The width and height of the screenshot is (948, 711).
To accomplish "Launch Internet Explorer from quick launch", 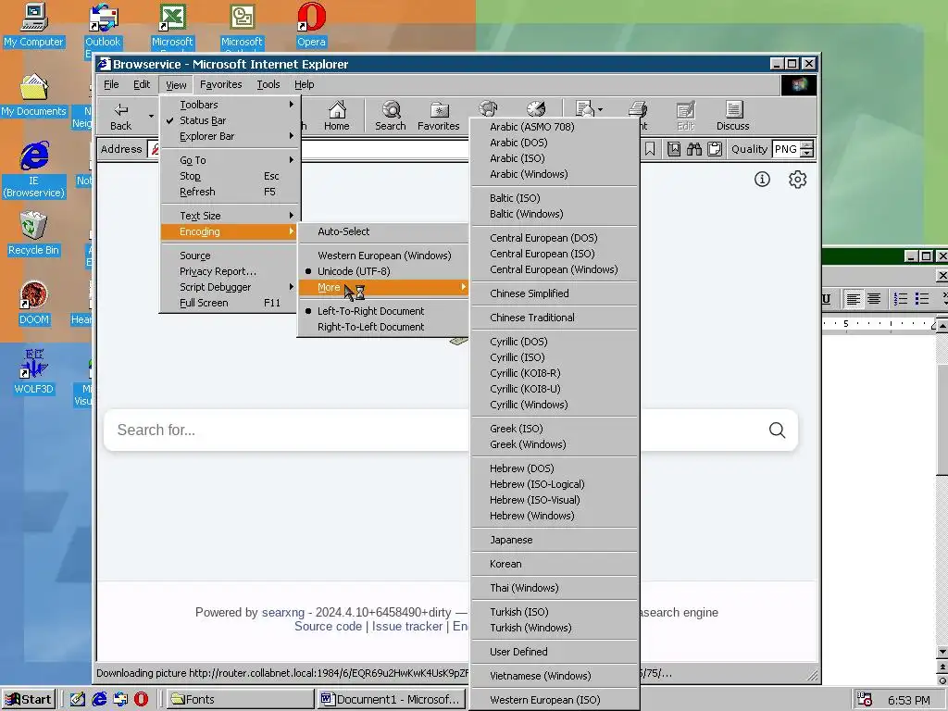I will (x=99, y=699).
